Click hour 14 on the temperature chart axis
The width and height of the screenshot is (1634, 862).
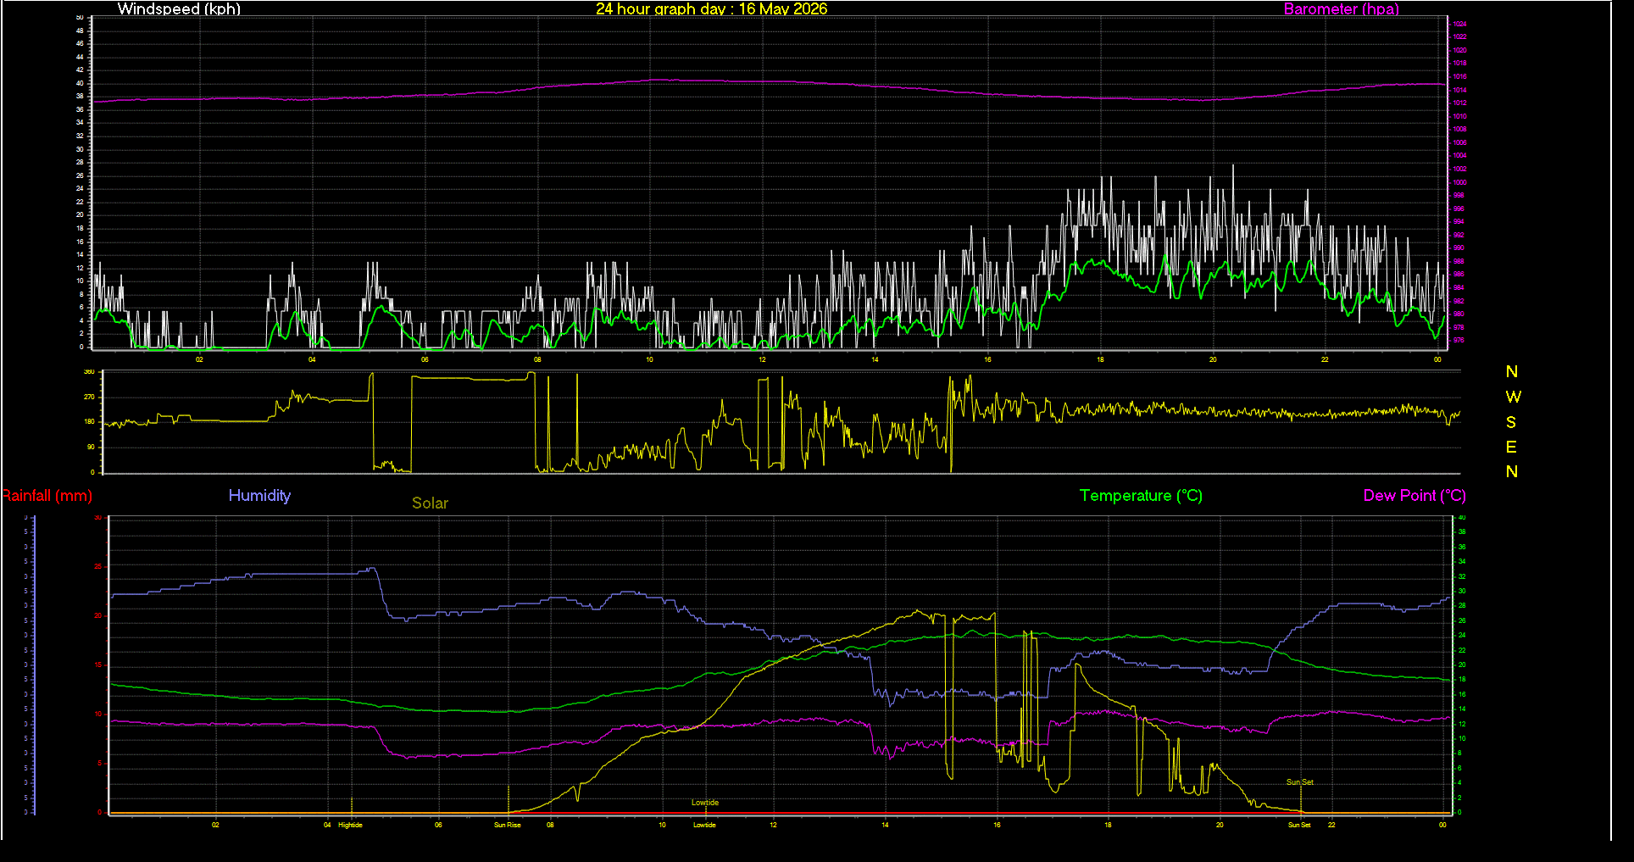tap(885, 825)
